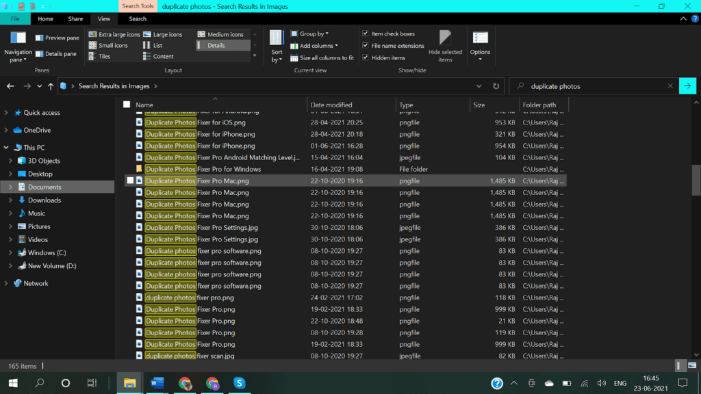Image resolution: width=701 pixels, height=394 pixels.
Task: Click 'Search Results in Images' in the address bar
Action: pos(114,86)
